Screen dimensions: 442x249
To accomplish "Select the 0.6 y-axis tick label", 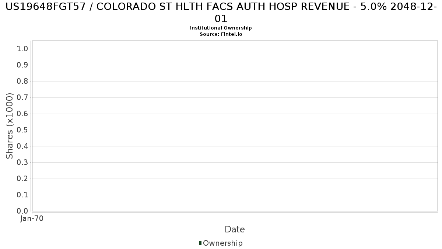I will (x=22, y=114).
